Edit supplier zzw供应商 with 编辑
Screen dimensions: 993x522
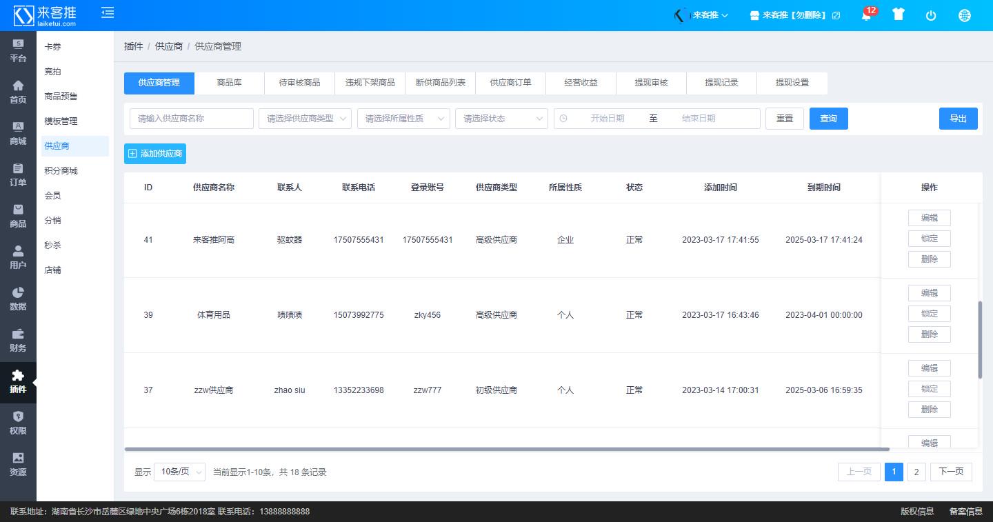point(929,368)
